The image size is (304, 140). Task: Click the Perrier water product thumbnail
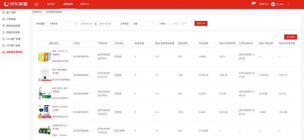[x=45, y=130]
